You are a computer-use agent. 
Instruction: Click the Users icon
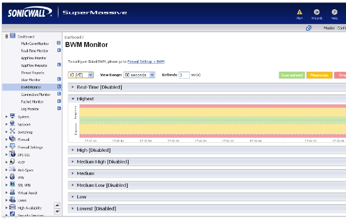click(x=12, y=199)
